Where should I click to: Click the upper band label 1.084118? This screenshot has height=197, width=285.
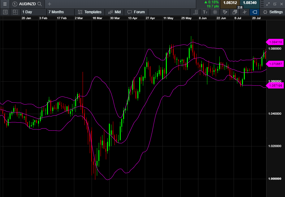(x=275, y=42)
